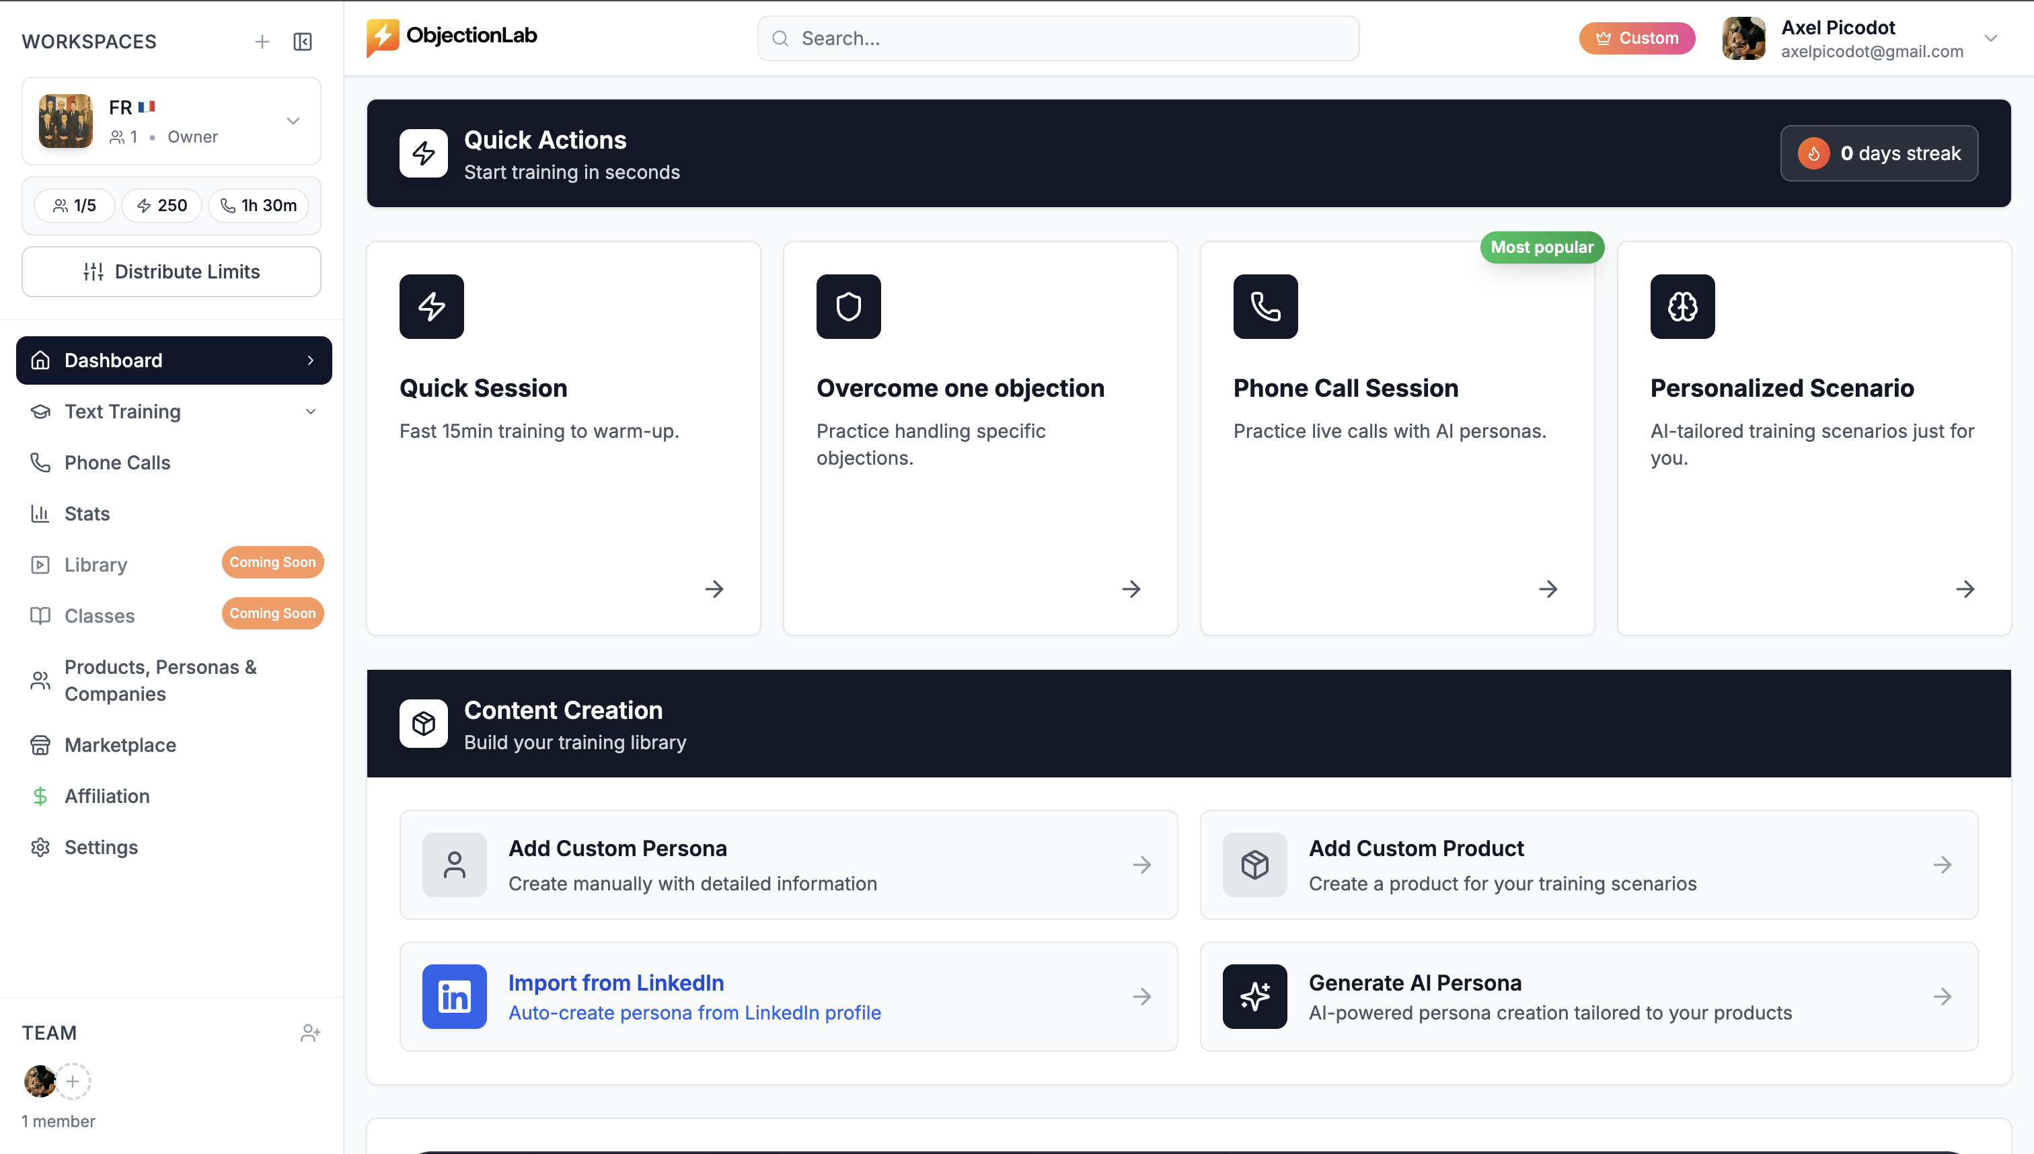Viewport: 2034px width, 1154px height.
Task: Click the Distribute Limits button
Action: [x=172, y=271]
